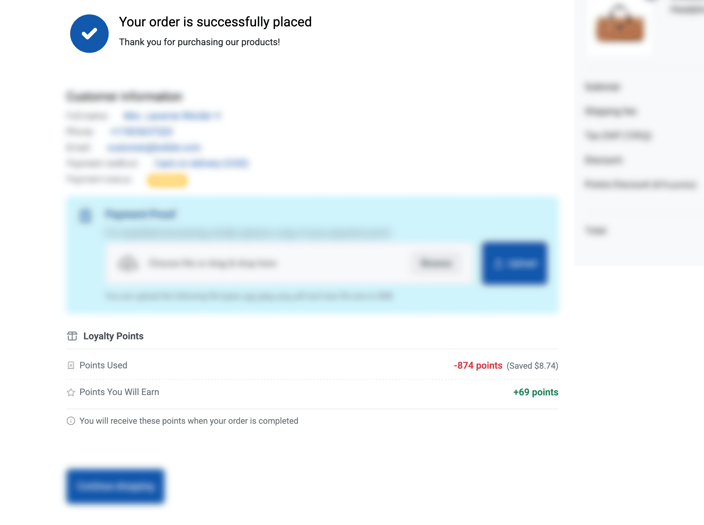Click the star icon beside Points You Will Earn
704x525 pixels.
point(71,392)
